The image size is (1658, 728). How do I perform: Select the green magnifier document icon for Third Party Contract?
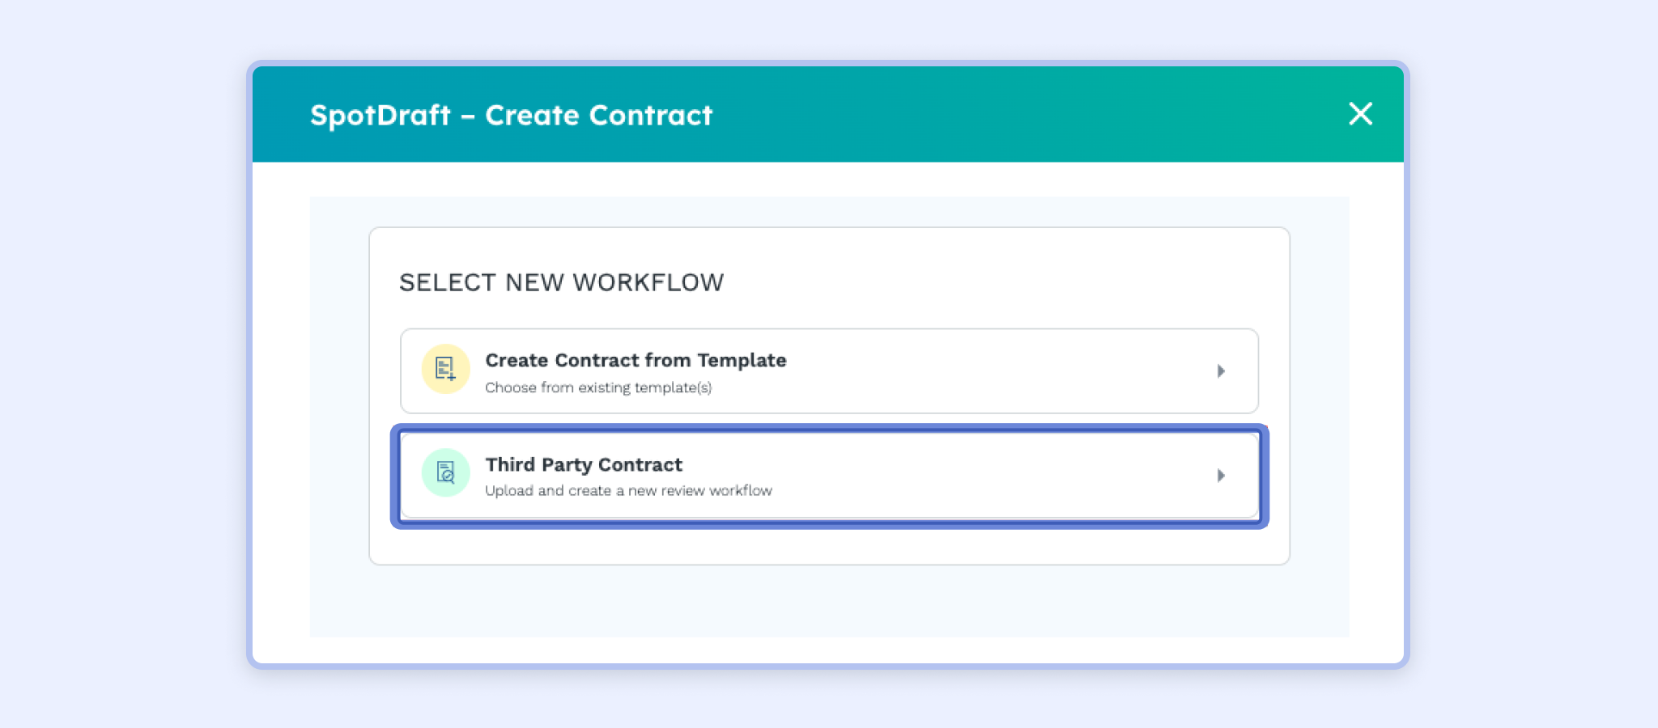pyautogui.click(x=444, y=472)
